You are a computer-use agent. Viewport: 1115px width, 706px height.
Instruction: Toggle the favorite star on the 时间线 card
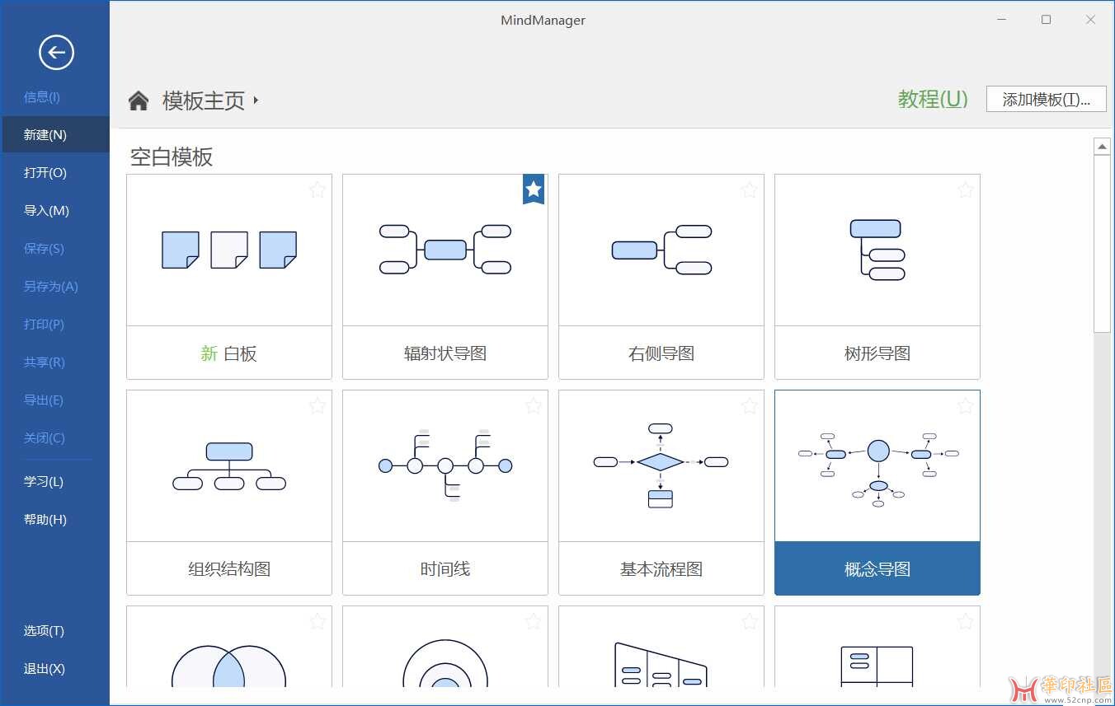tap(534, 406)
